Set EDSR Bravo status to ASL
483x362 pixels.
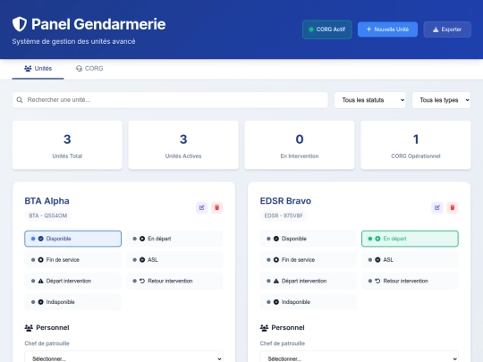(x=410, y=260)
